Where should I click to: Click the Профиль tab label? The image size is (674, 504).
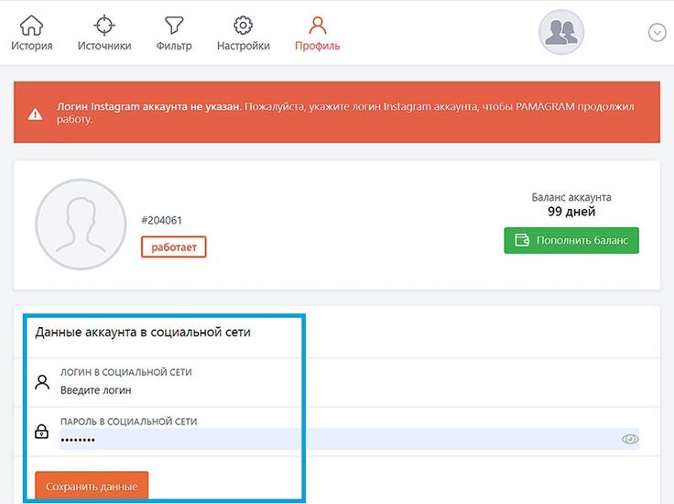point(318,46)
